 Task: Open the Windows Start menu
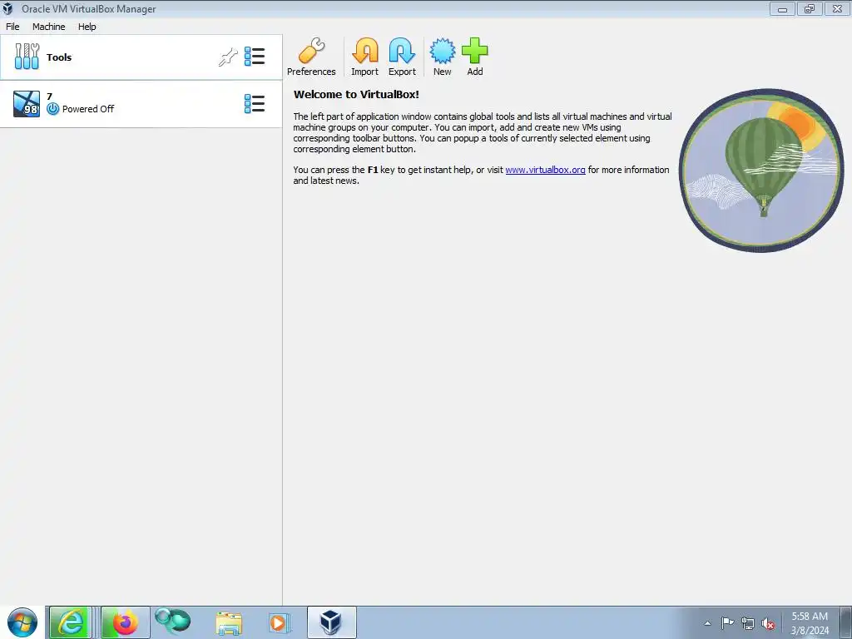tap(22, 622)
